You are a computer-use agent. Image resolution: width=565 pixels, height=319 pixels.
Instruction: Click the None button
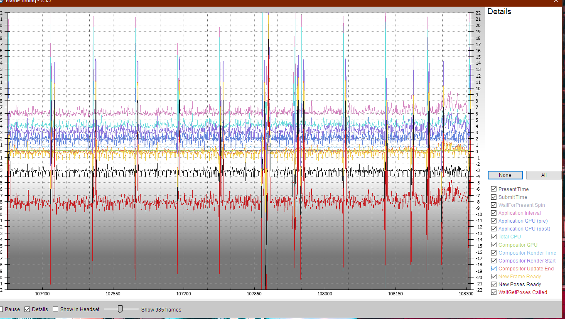[x=505, y=175]
